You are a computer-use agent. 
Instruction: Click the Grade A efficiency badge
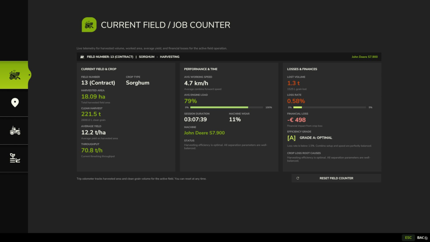click(x=291, y=138)
